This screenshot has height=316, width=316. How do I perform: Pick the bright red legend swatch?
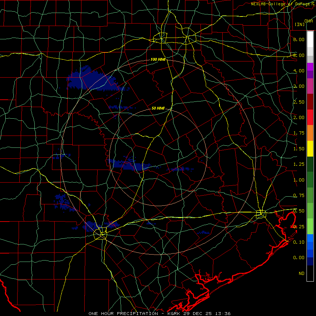pyautogui.click(x=310, y=117)
